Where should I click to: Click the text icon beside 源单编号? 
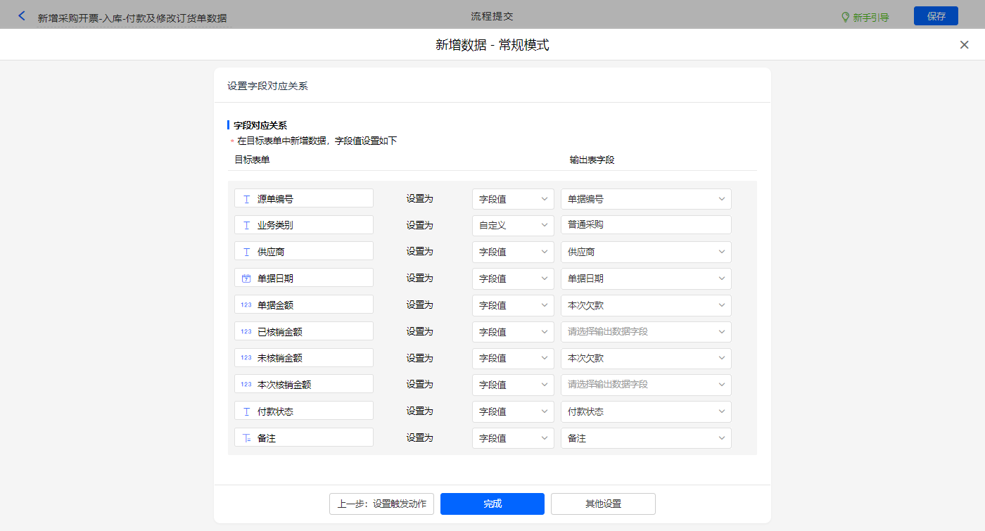(246, 199)
